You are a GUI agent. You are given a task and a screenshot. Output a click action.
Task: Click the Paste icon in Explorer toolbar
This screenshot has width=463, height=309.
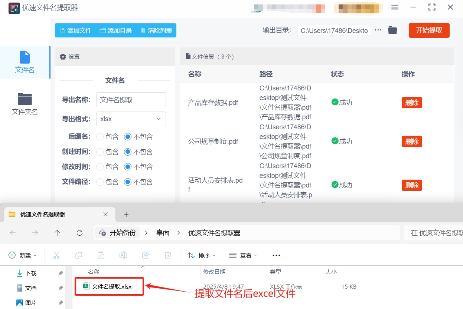coord(101,255)
